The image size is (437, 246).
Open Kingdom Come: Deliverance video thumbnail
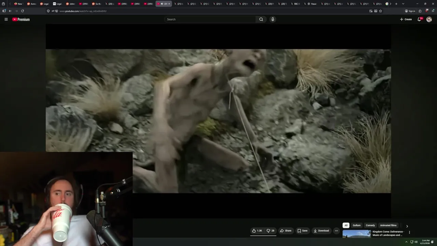357,234
